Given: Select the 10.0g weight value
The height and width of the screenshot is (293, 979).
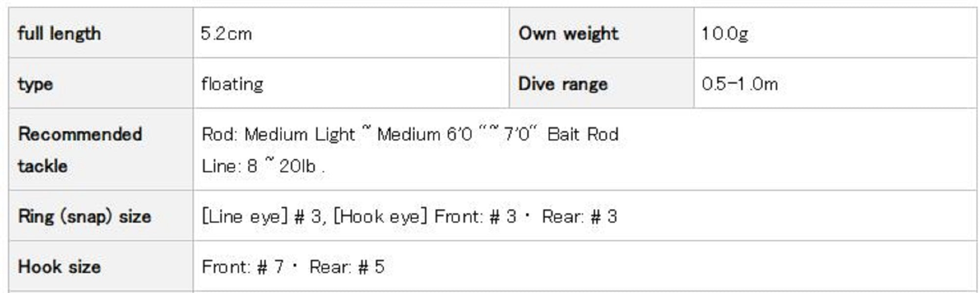Looking at the screenshot, I should [725, 34].
